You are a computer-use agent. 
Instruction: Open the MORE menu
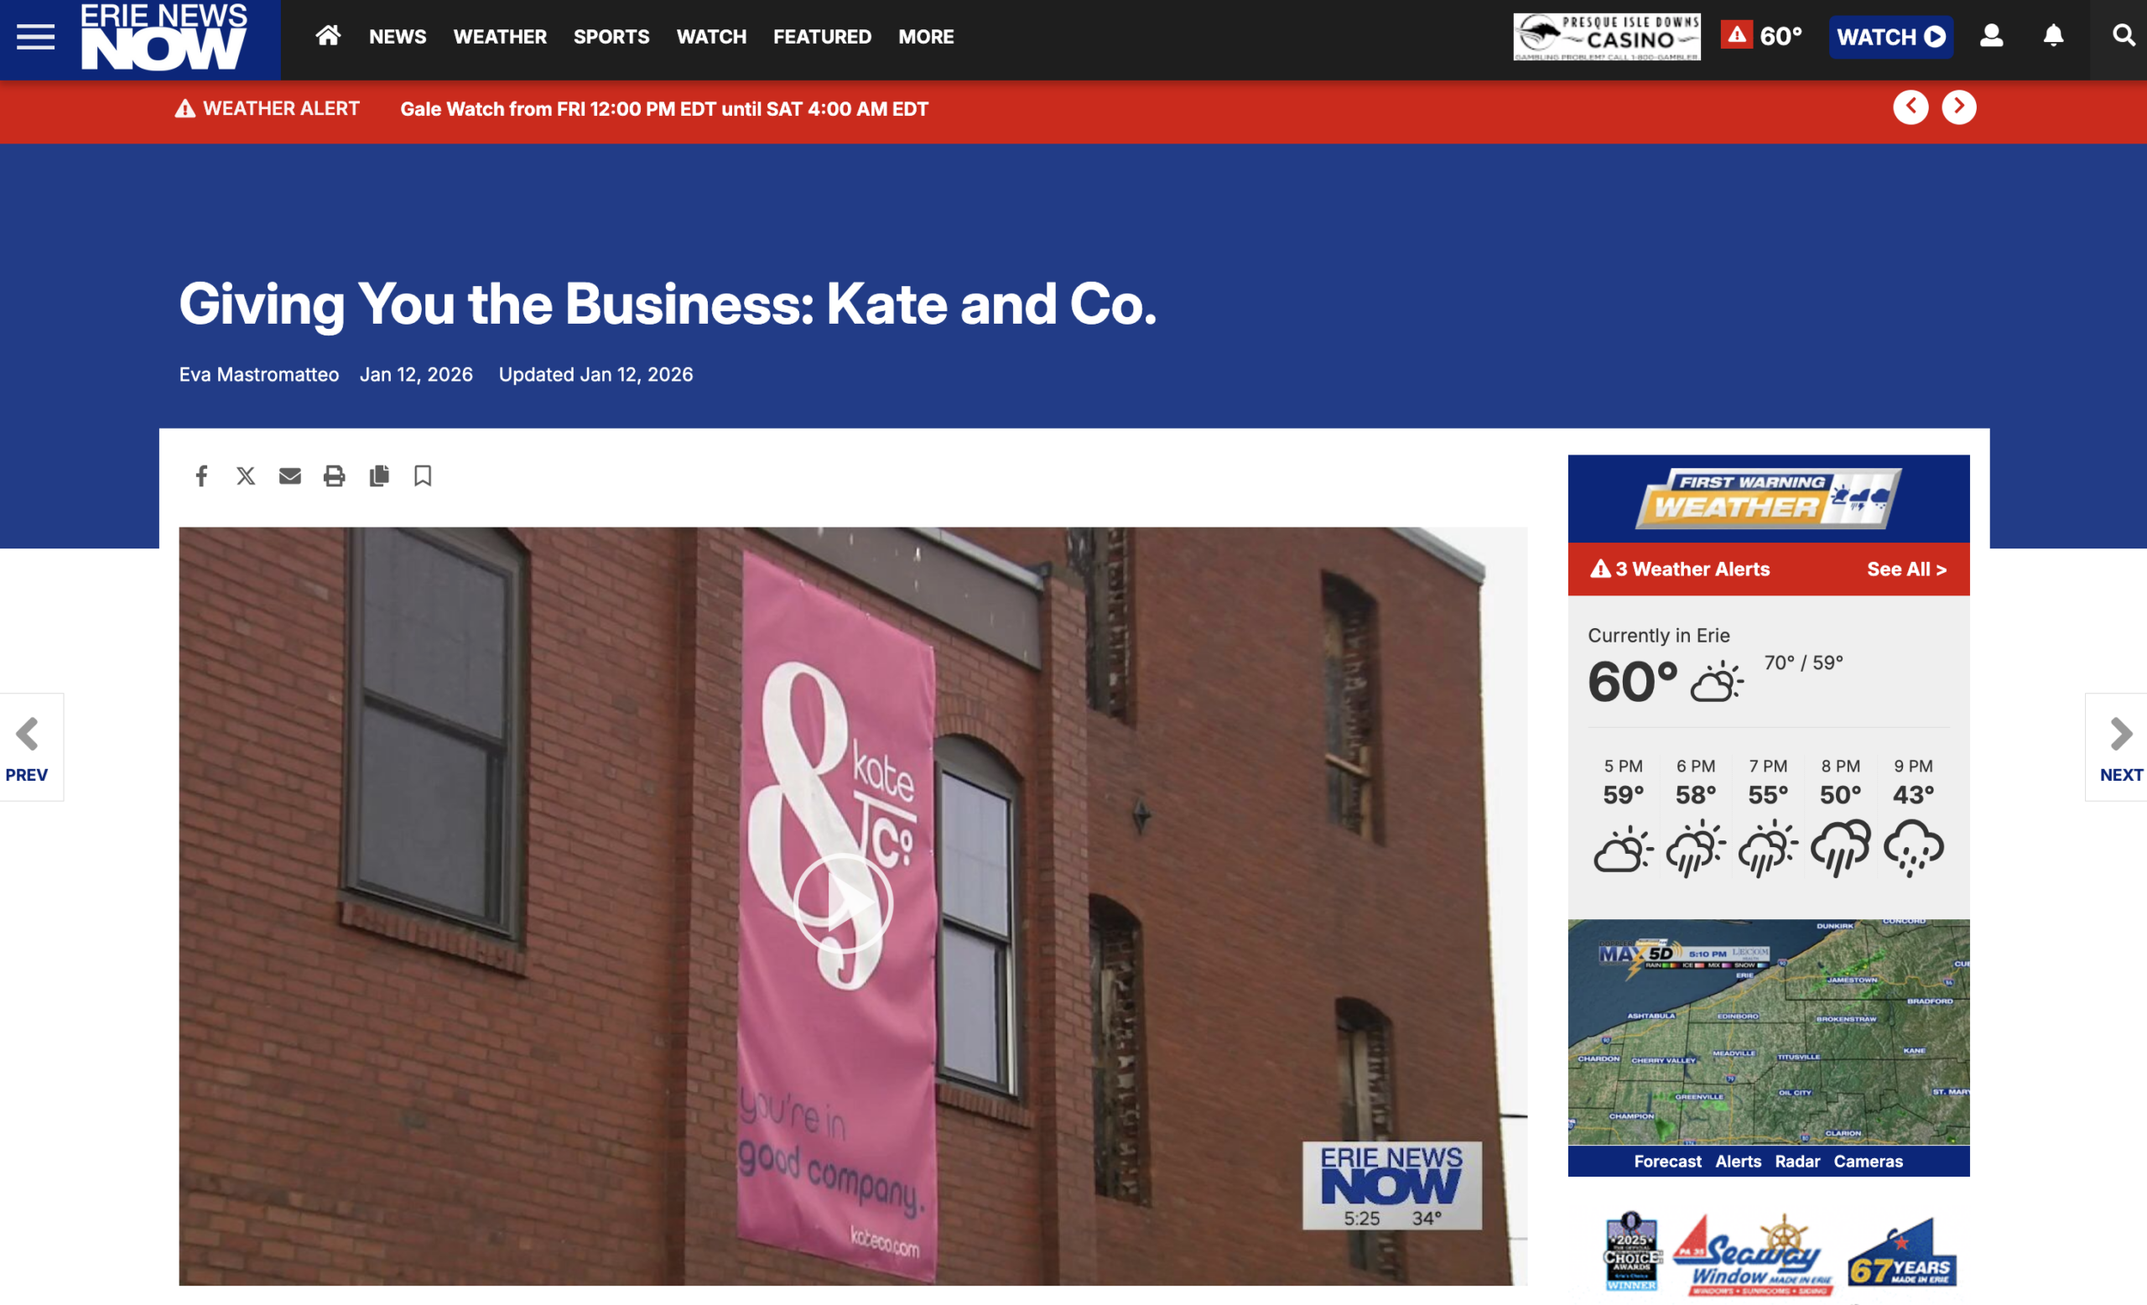click(926, 37)
